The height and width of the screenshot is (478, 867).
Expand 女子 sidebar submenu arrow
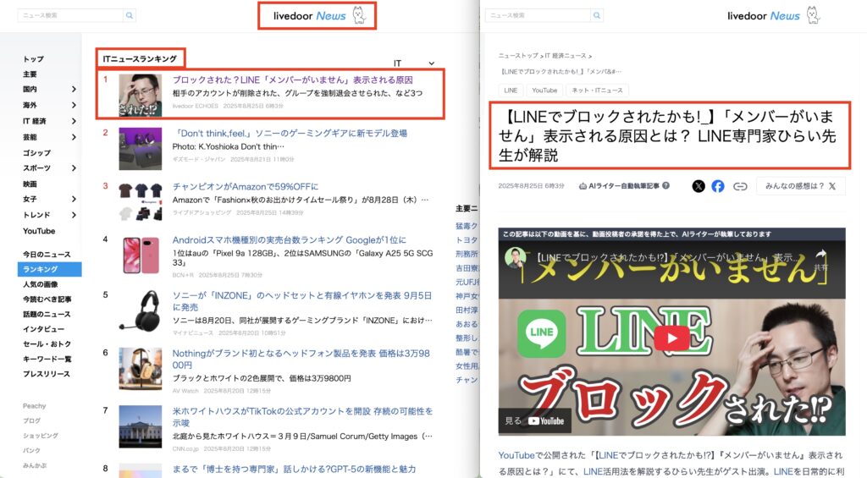(x=74, y=199)
